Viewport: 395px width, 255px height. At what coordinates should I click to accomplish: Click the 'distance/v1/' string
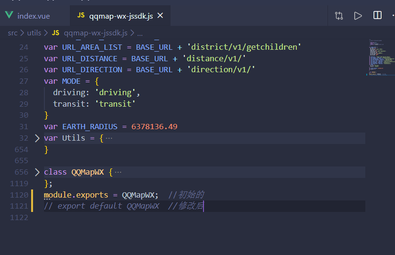coord(214,58)
